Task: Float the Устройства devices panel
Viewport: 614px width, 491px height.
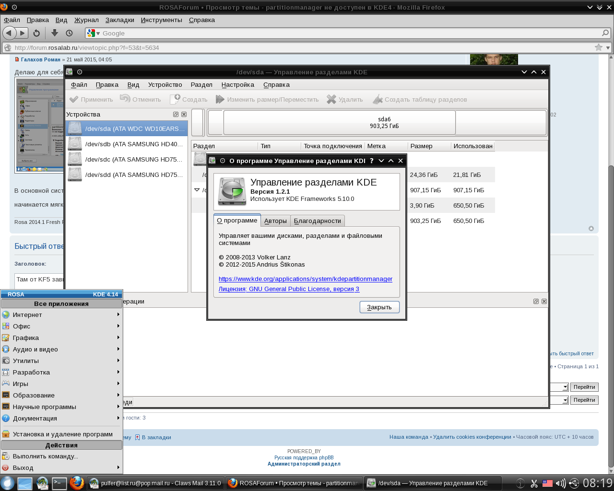Action: click(176, 115)
